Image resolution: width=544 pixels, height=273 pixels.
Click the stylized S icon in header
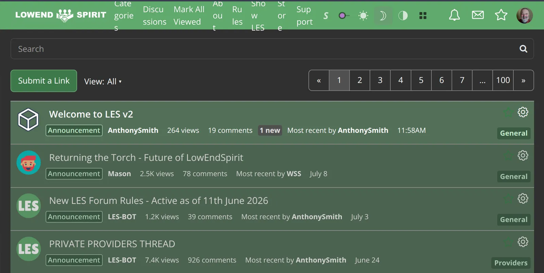[x=326, y=16]
